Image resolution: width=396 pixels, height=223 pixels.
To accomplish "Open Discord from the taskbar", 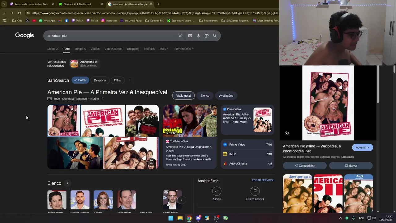I will [198, 218].
